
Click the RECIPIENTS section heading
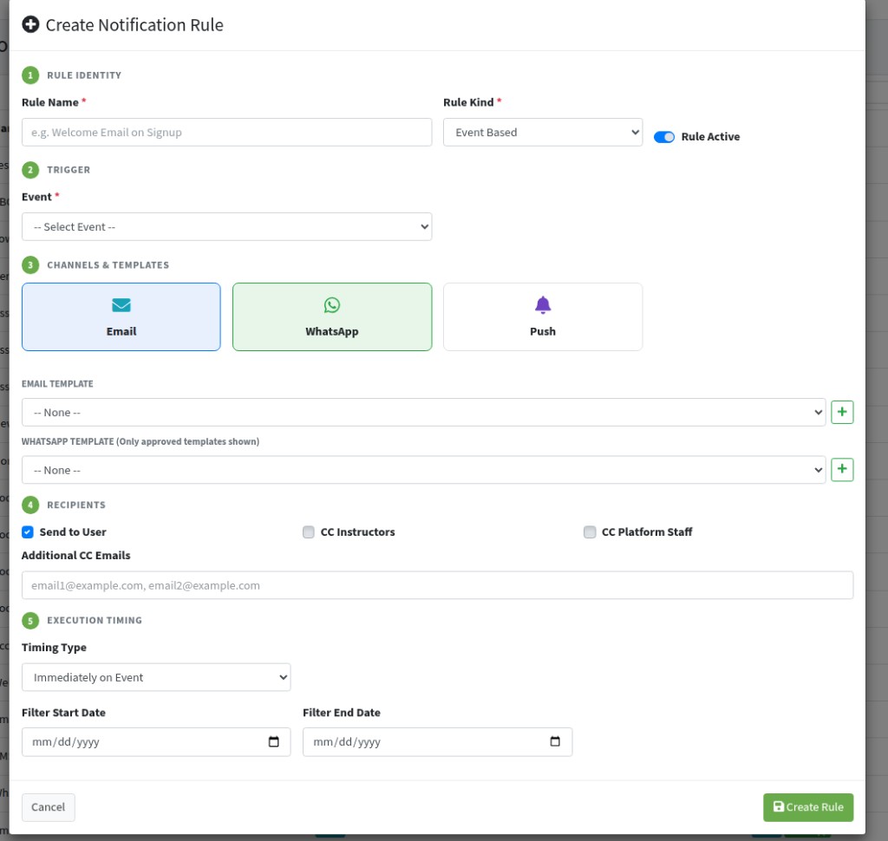pos(76,505)
